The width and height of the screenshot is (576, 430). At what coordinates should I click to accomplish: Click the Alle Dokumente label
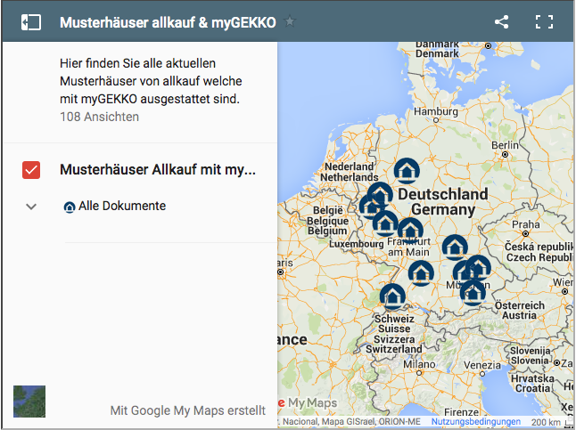coord(122,206)
